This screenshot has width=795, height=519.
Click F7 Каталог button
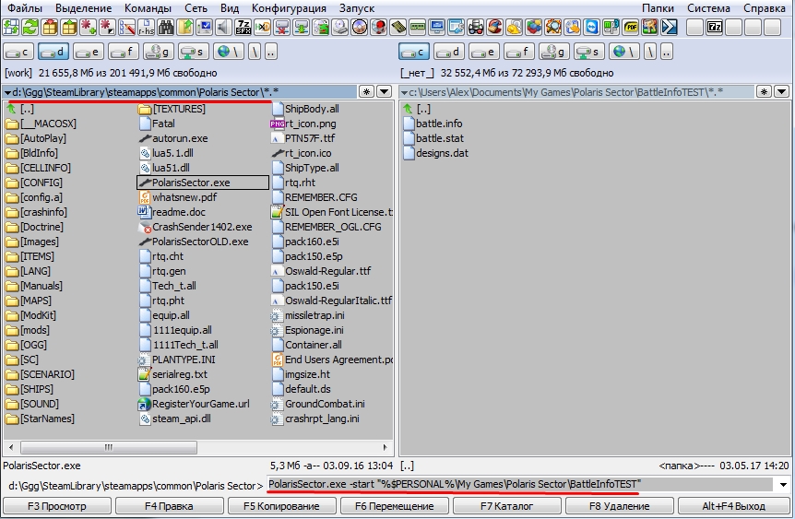(506, 506)
